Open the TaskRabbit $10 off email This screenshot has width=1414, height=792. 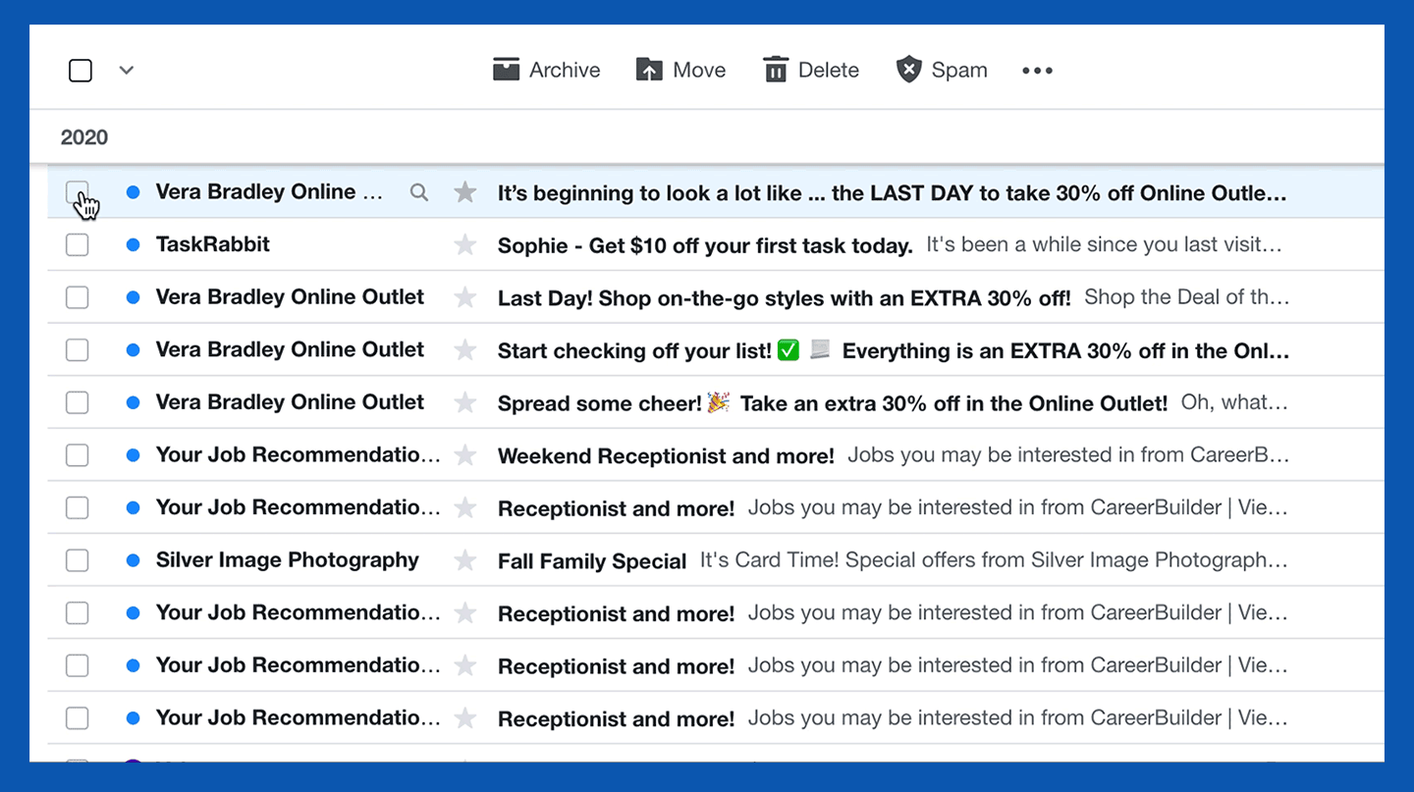[x=707, y=244]
